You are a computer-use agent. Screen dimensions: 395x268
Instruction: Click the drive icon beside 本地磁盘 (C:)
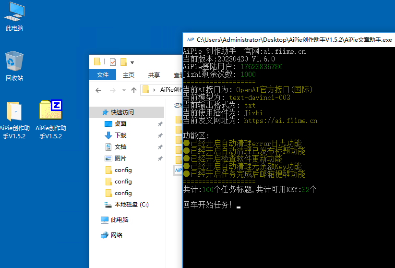[x=108, y=205]
